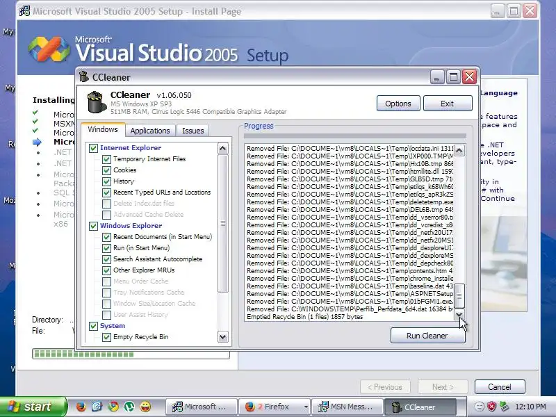This screenshot has width=556, height=417.
Task: Open the Chrome quick launch icon
Action: click(113, 407)
